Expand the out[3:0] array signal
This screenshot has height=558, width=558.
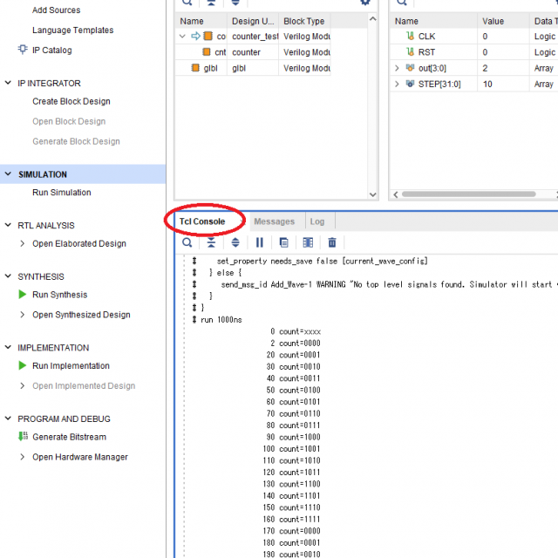tap(398, 68)
